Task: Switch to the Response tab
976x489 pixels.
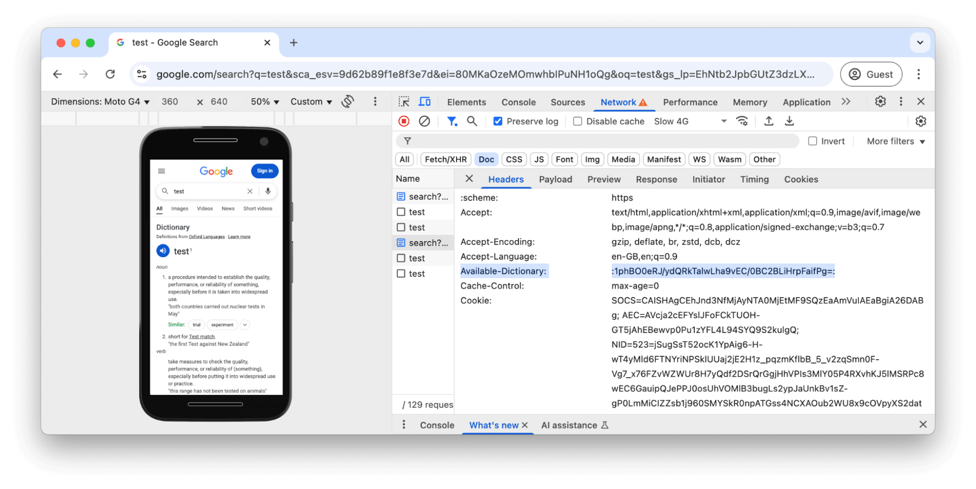Action: click(x=656, y=179)
